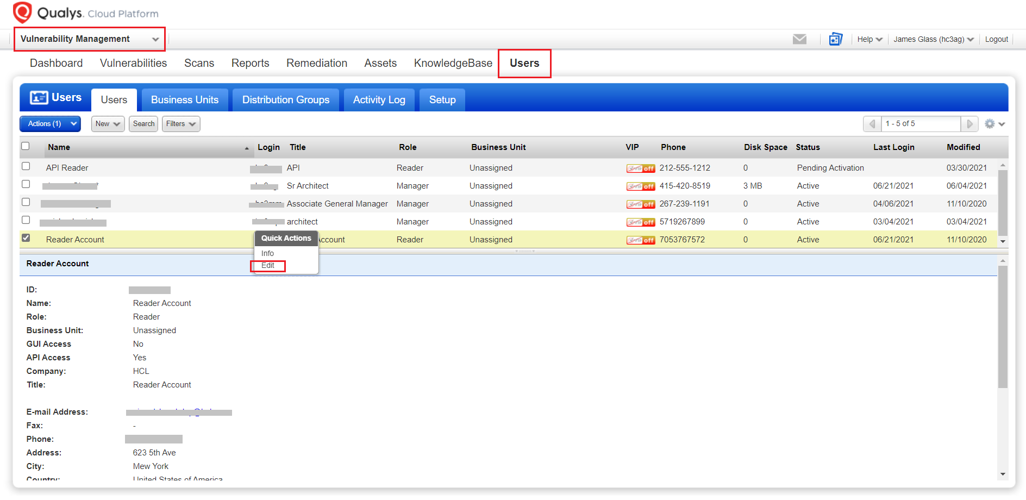Choose Edit from Quick Actions menu
This screenshot has width=1026, height=500.
pyautogui.click(x=268, y=266)
